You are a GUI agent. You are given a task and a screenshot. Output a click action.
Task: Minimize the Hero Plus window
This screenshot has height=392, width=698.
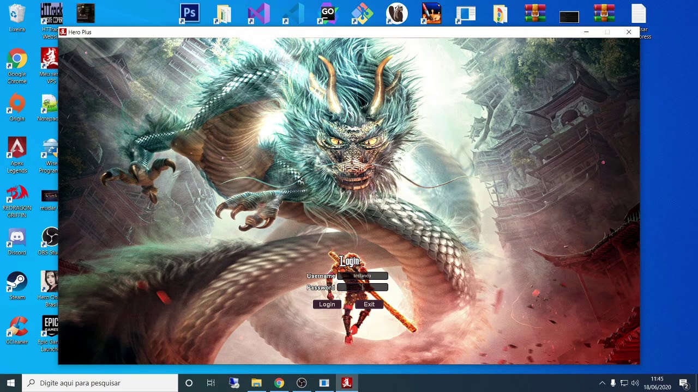pyautogui.click(x=586, y=32)
